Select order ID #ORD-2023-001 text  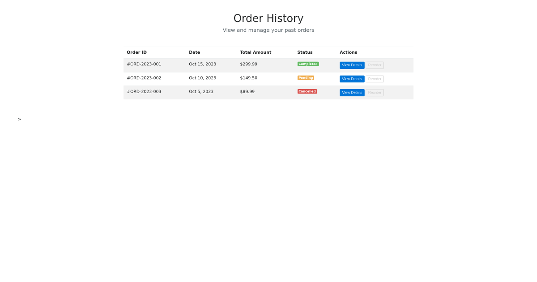point(144,64)
